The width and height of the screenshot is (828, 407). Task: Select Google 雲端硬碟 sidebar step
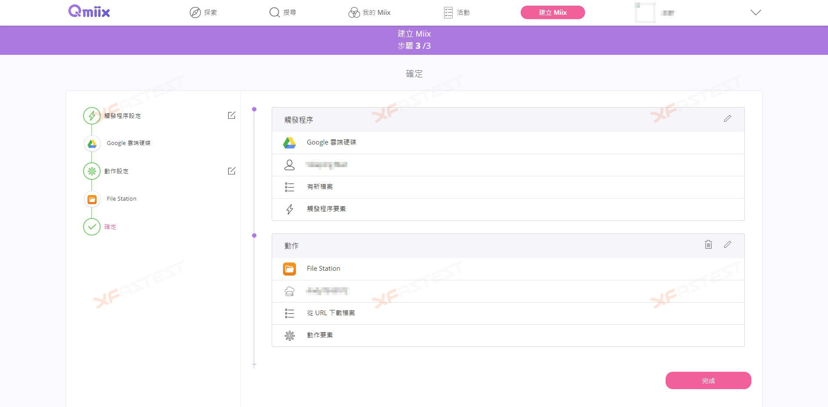[x=128, y=143]
